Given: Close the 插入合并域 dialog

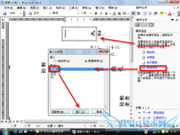Looking at the screenshot, I should (104, 51).
